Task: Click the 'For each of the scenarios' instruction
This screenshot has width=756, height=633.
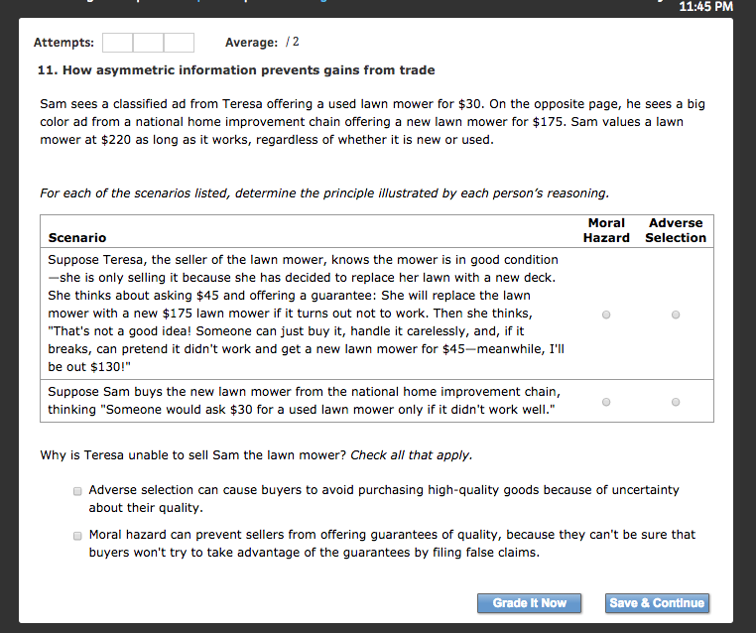Action: click(324, 192)
